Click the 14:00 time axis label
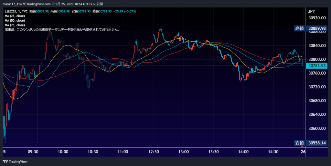 (243, 151)
